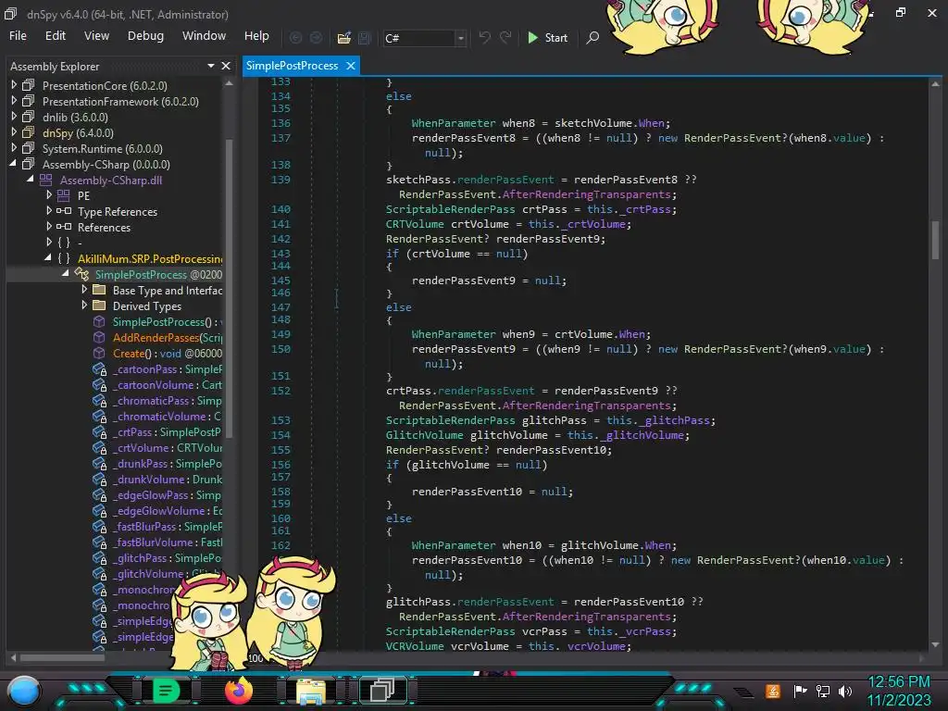Click the Redo toolbar icon
Screen dimensions: 948x711
click(x=505, y=37)
